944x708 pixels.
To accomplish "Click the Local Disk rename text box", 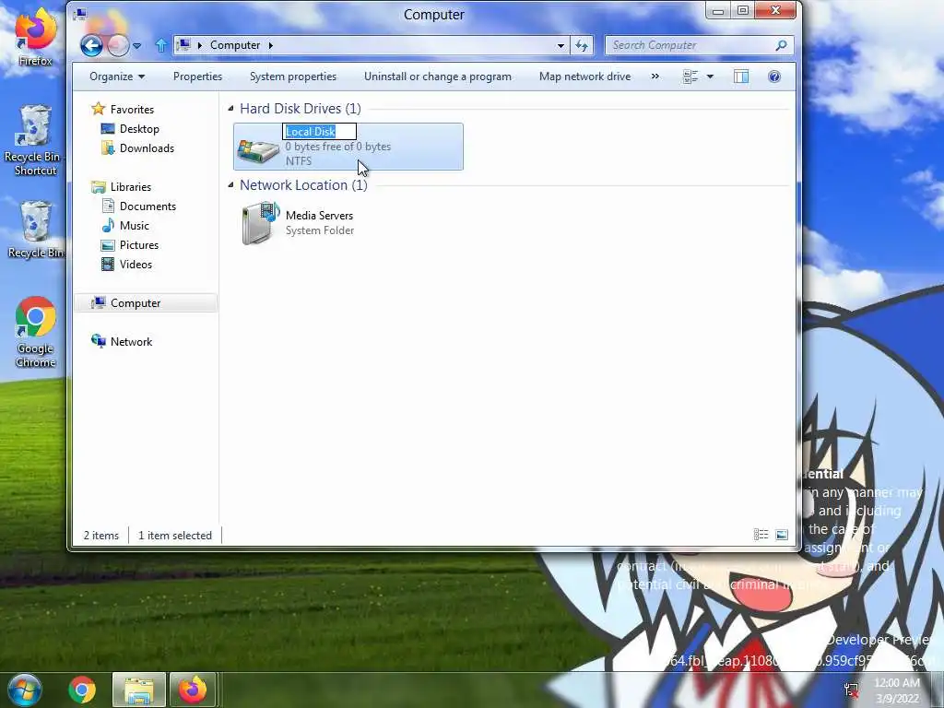I will [319, 131].
